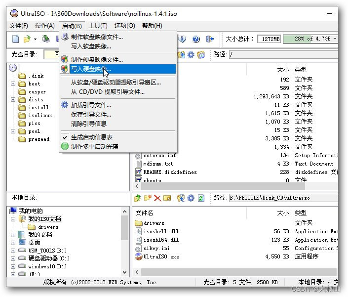Click the Add files icon in local toolbar
Viewport: 348px width, 297px height.
(181, 198)
